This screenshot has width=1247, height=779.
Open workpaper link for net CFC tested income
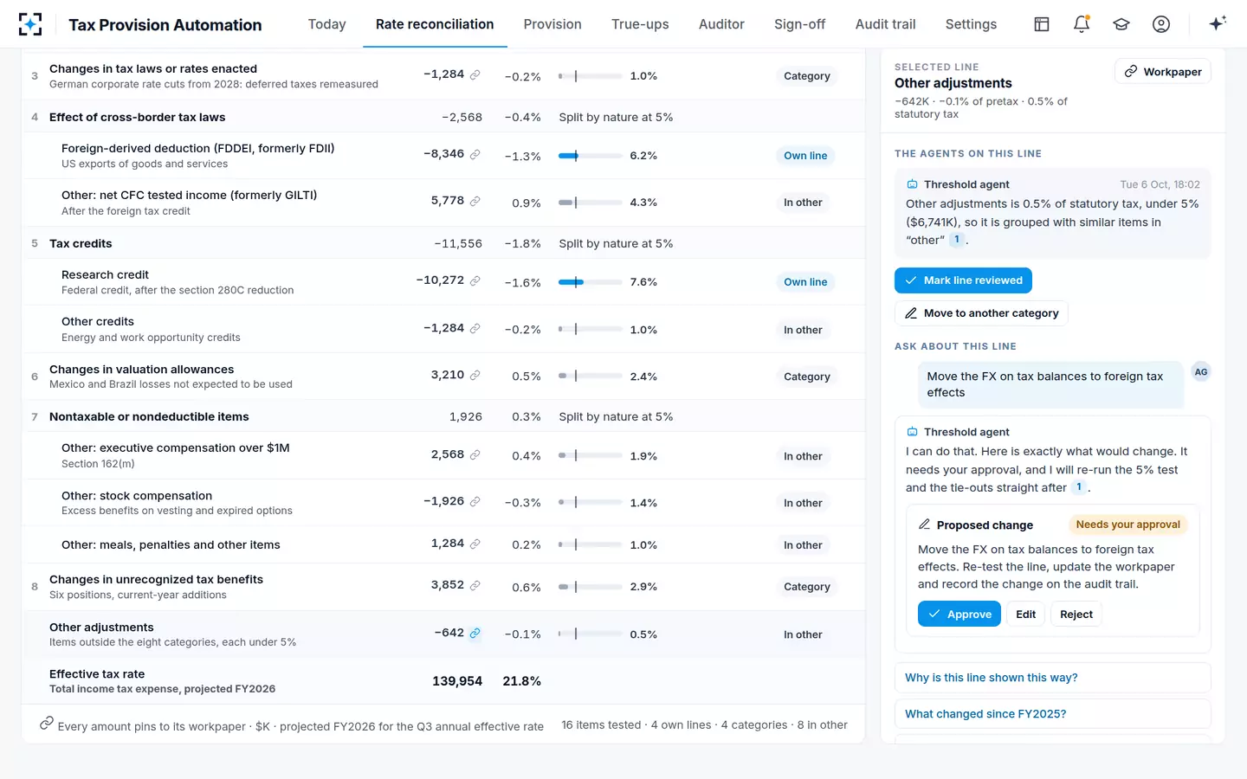click(x=475, y=201)
